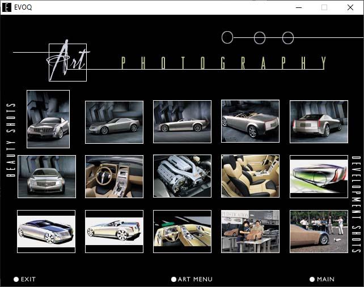
Task: Return to the ART MENU
Action: click(192, 279)
